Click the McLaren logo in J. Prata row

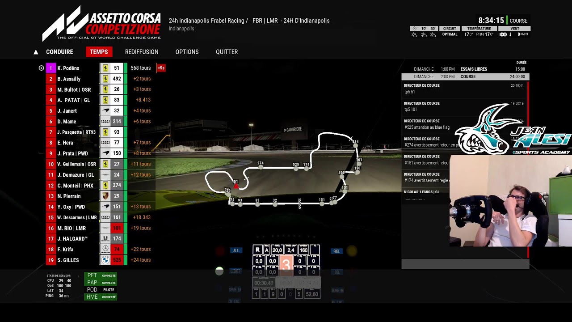[105, 153]
